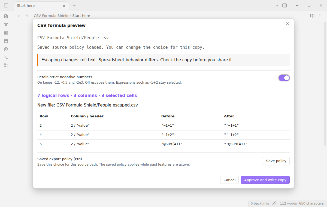Open templates icon in ribbon
This screenshot has height=207, width=327.
tap(6, 49)
